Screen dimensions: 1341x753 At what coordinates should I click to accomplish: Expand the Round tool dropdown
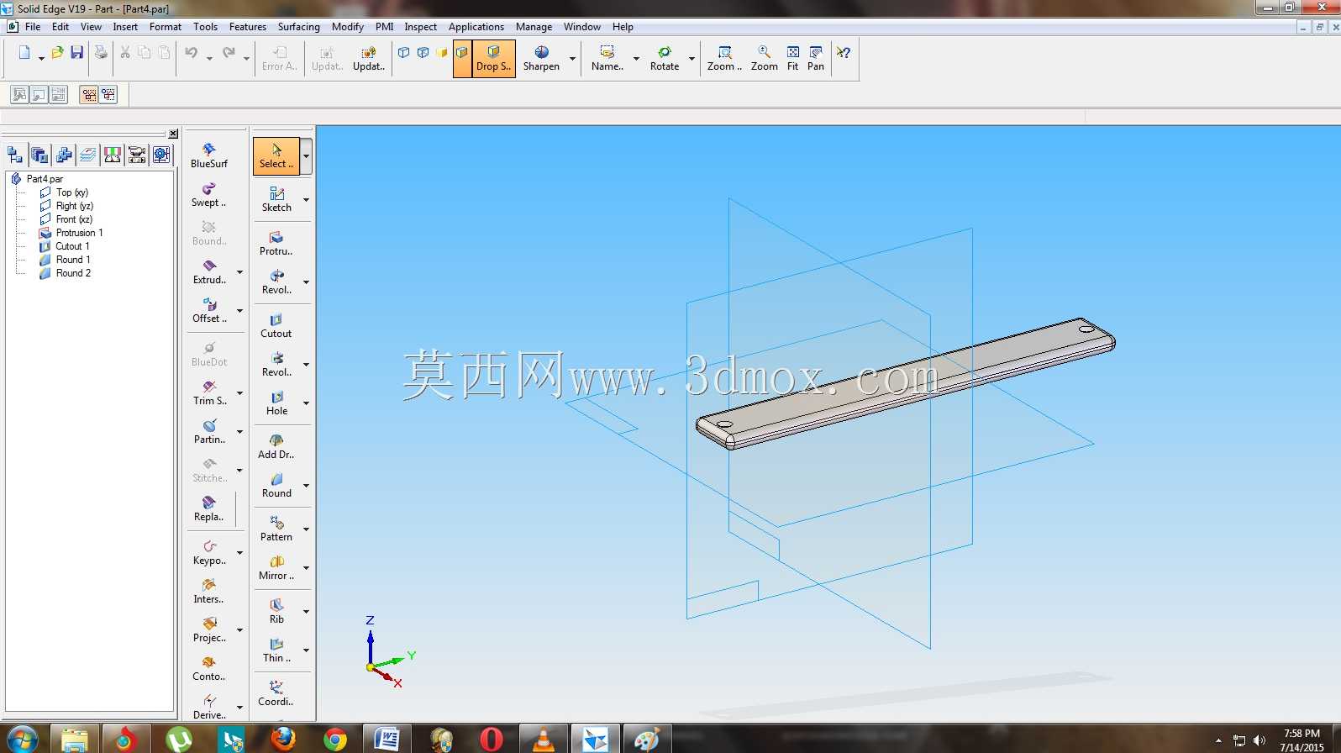click(x=306, y=486)
